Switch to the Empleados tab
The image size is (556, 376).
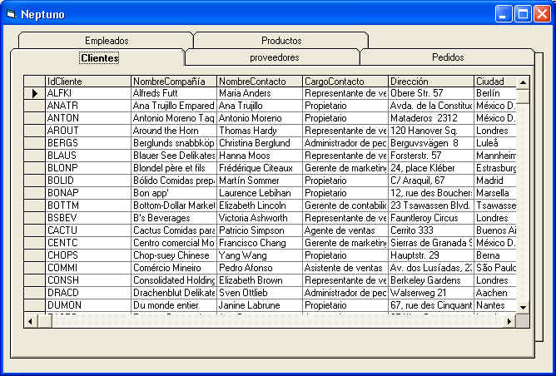point(106,40)
